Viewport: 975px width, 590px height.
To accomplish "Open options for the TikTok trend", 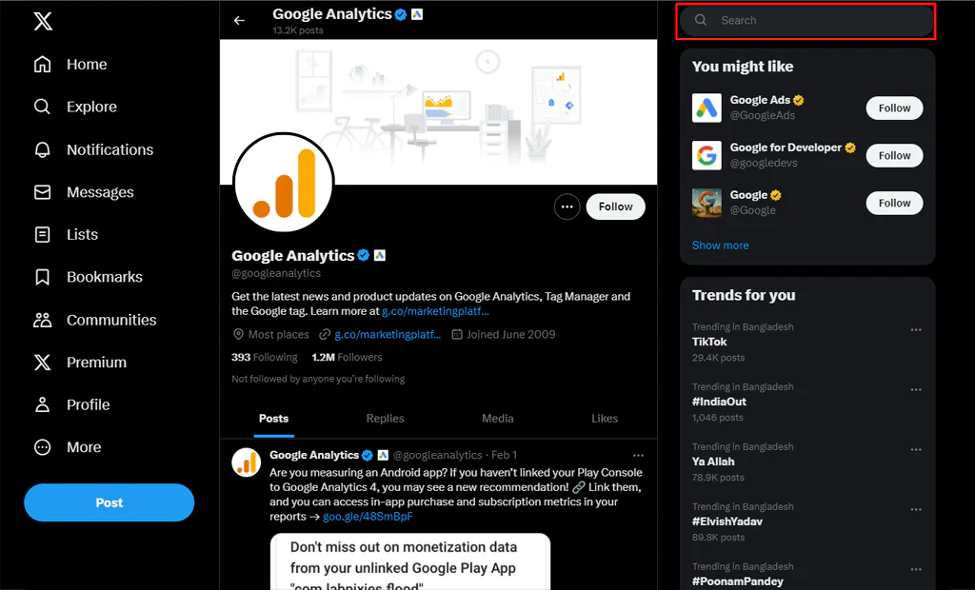I will tap(916, 329).
